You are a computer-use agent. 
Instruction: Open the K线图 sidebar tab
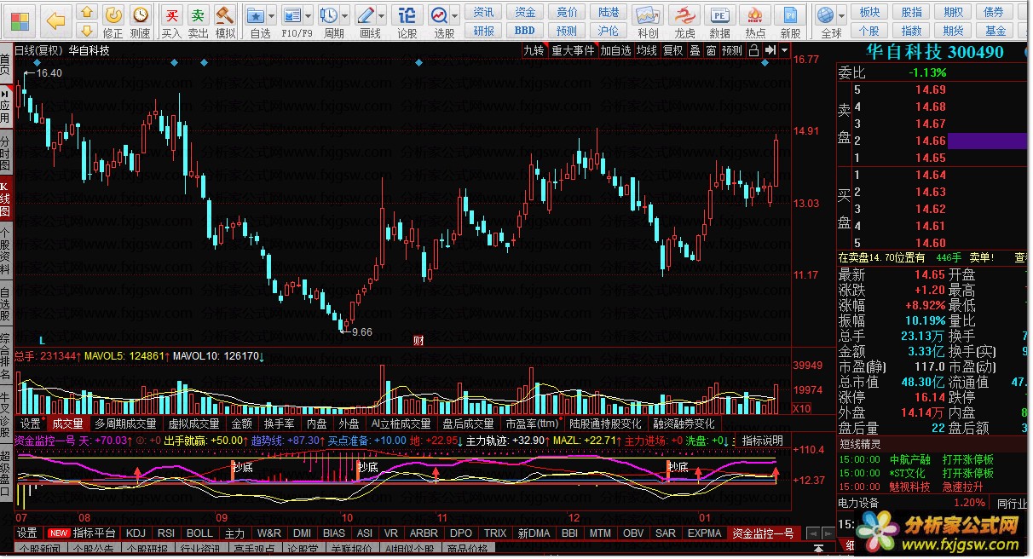(5, 197)
